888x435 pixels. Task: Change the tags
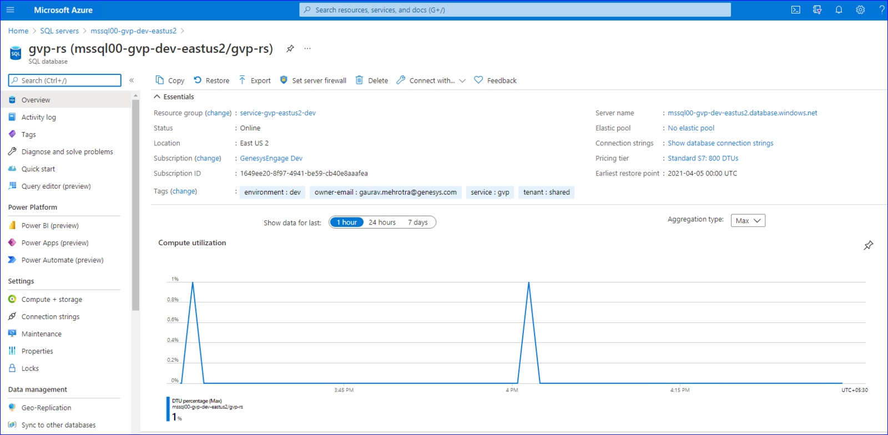click(x=183, y=191)
